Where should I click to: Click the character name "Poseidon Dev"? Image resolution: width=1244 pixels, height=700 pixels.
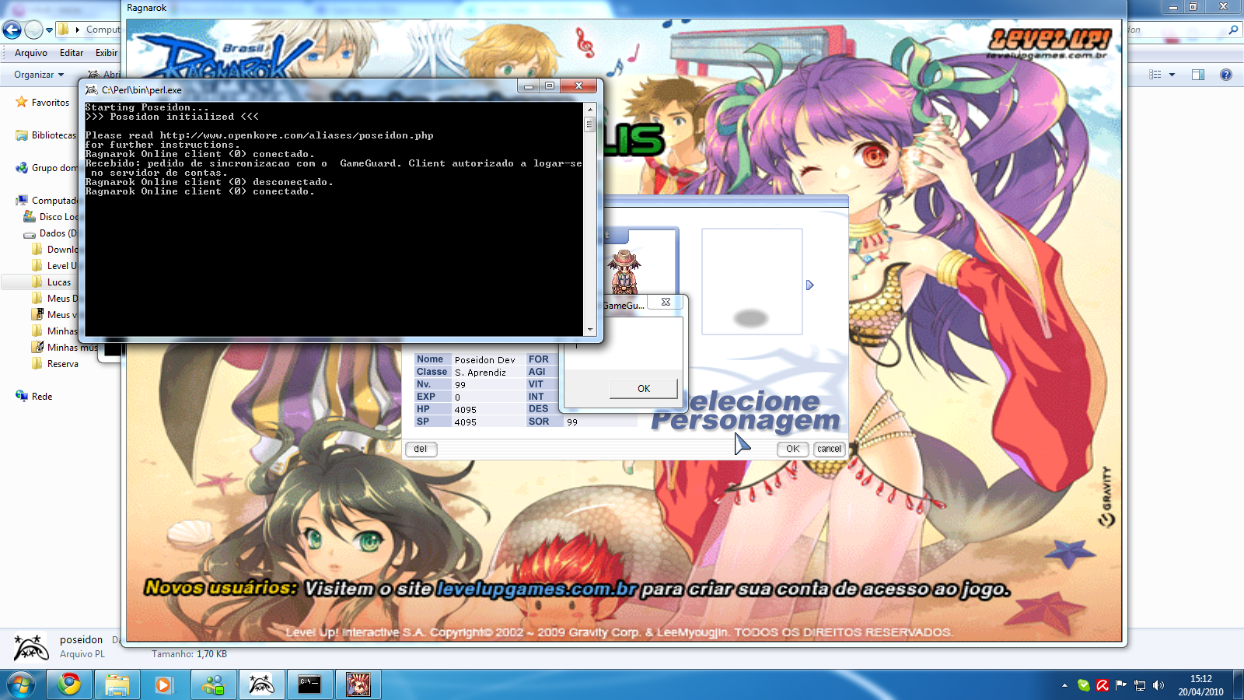485,360
